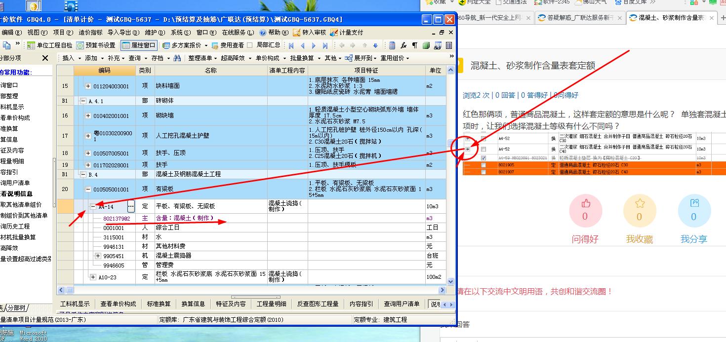The width and height of the screenshot is (726, 342).
Task: Toggle the 属性窗口 property window
Action: click(138, 45)
